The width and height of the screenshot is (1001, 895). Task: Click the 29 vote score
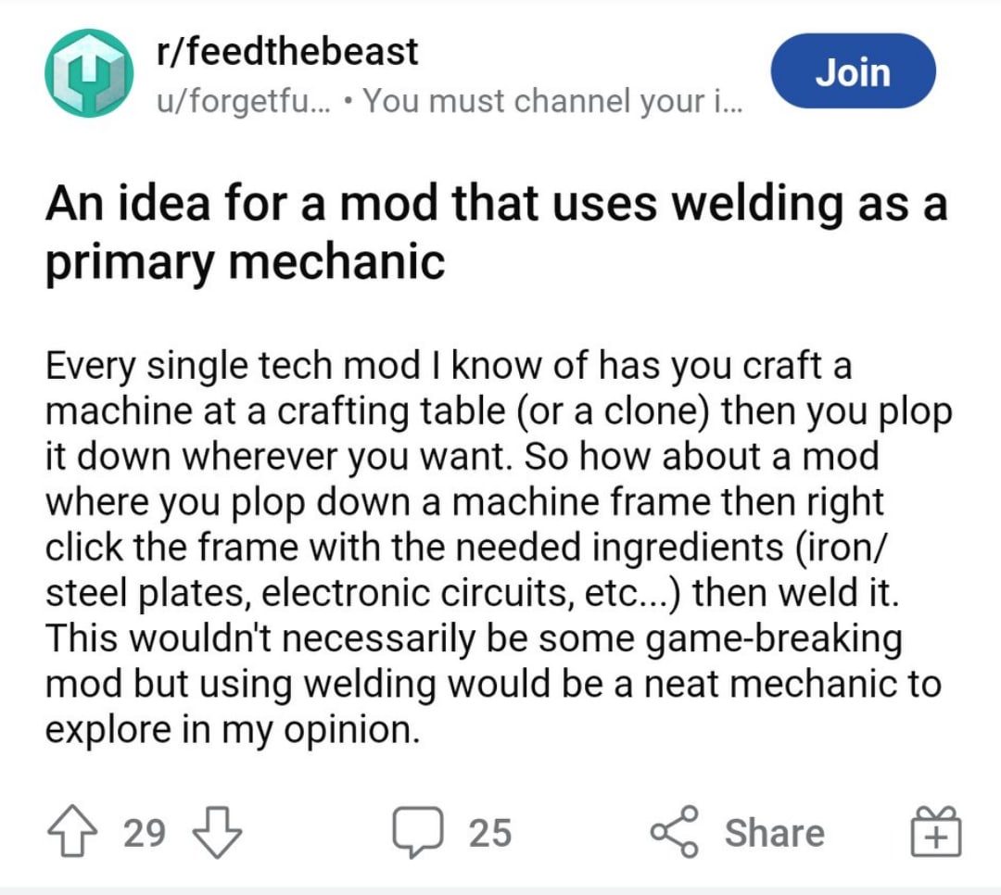point(145,832)
